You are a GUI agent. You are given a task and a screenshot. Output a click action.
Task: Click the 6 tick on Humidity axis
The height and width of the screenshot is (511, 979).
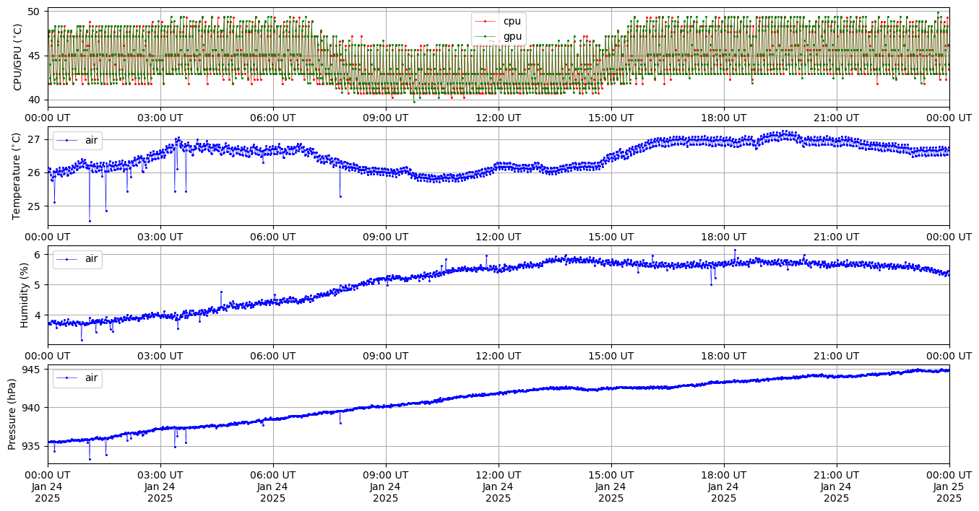40,254
